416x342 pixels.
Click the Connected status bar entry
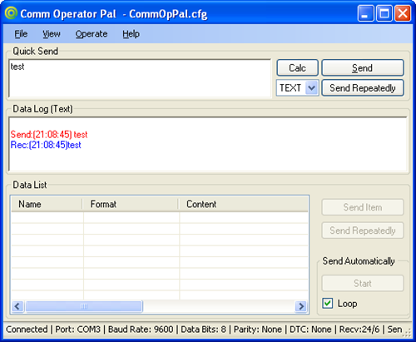tap(27, 330)
